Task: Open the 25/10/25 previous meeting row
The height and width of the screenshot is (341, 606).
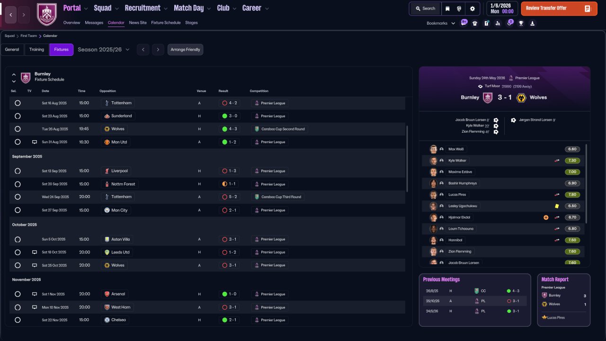Action: click(x=475, y=301)
